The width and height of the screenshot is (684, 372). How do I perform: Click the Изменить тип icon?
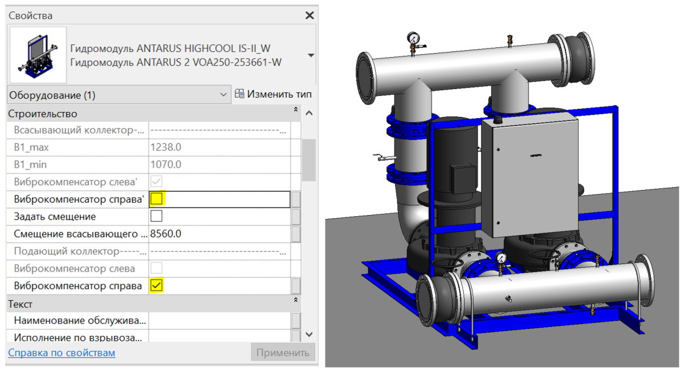pos(239,94)
